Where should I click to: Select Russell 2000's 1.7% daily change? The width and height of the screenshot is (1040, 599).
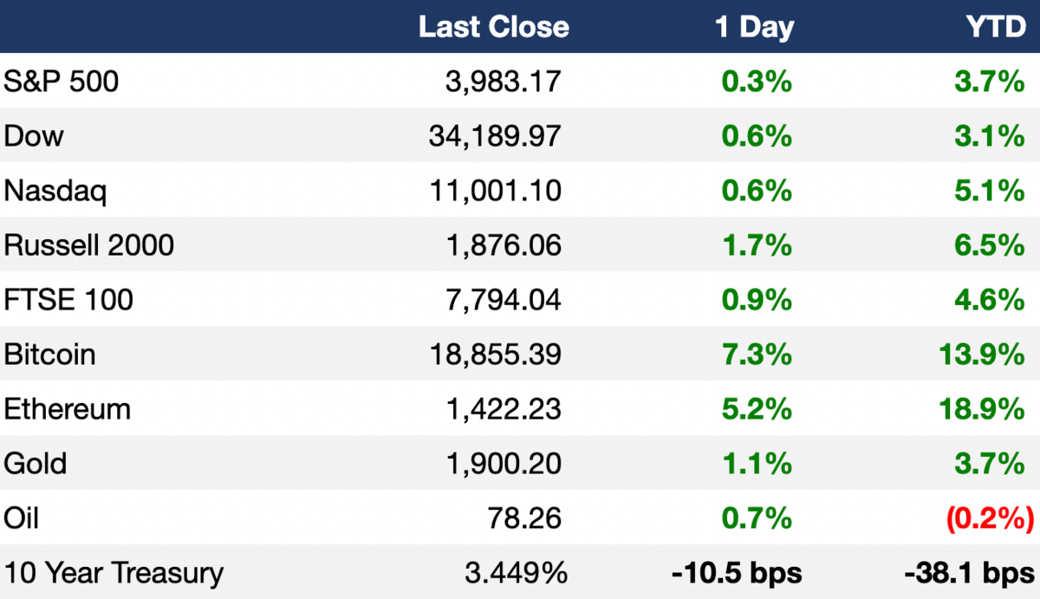pyautogui.click(x=757, y=245)
